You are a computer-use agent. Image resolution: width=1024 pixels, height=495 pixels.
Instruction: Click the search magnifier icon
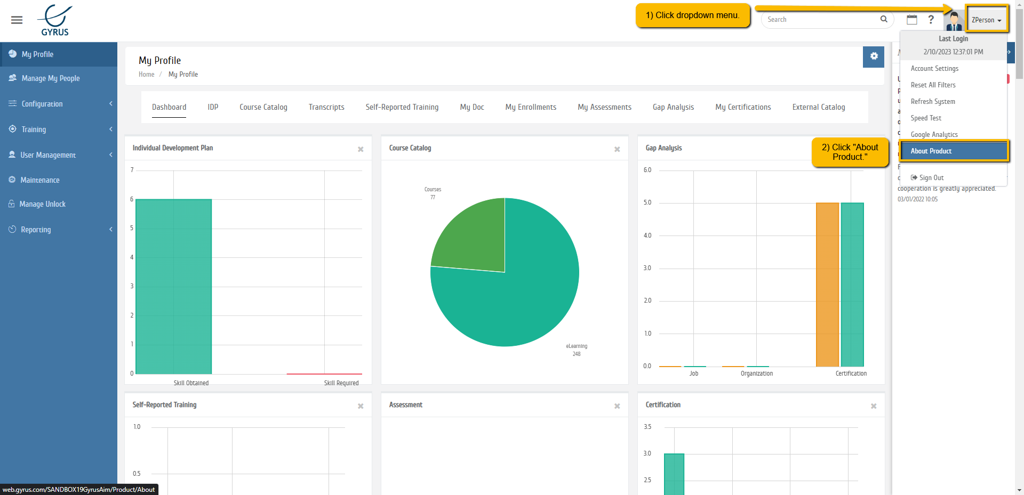(884, 19)
